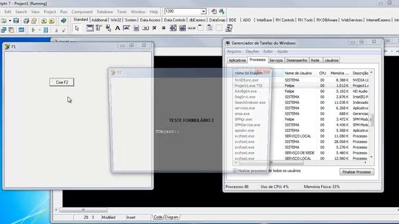
Task: Select the RadioGroup component icon
Action: point(209,28)
